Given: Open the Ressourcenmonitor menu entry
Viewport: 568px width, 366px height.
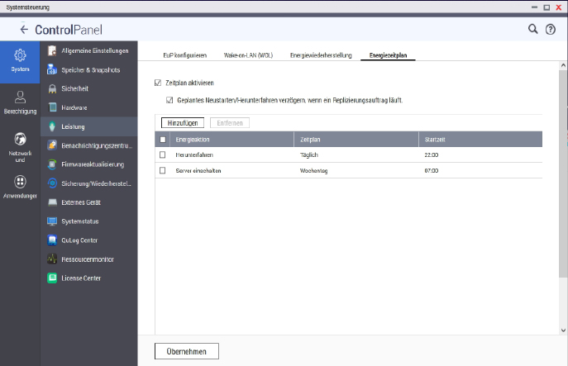Looking at the screenshot, I should (88, 259).
